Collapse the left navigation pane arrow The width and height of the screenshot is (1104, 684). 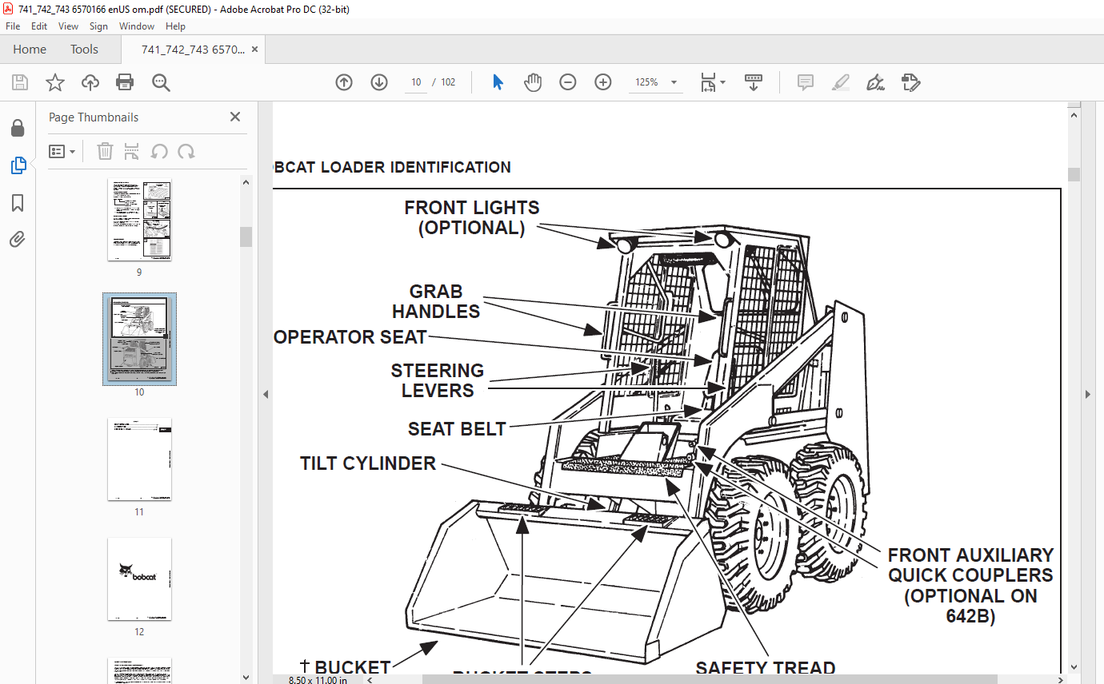(266, 394)
